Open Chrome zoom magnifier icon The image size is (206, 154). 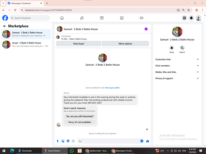coord(183,10)
